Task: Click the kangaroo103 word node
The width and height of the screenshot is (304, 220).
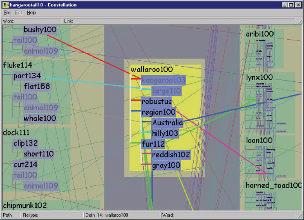Action: [164, 80]
